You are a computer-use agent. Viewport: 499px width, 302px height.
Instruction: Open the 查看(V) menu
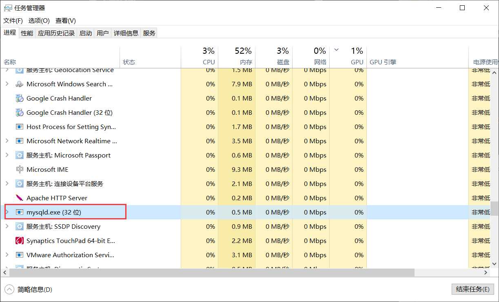[66, 21]
